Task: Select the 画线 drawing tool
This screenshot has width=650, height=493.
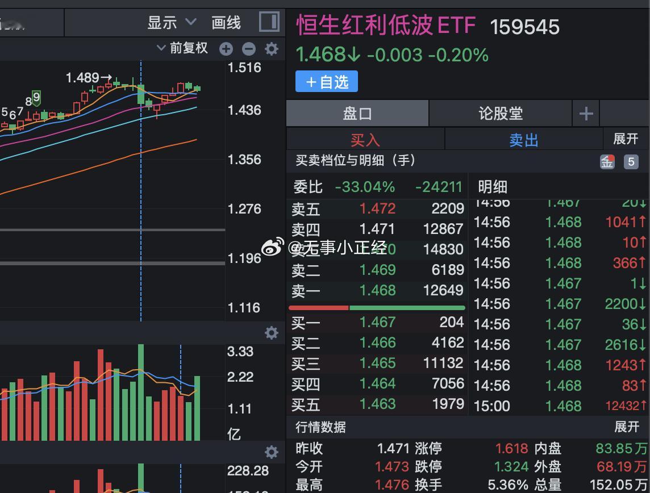Action: (x=226, y=22)
